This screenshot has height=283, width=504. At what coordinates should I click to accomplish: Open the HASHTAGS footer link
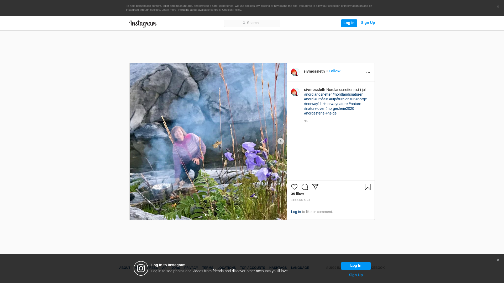pos(278,268)
